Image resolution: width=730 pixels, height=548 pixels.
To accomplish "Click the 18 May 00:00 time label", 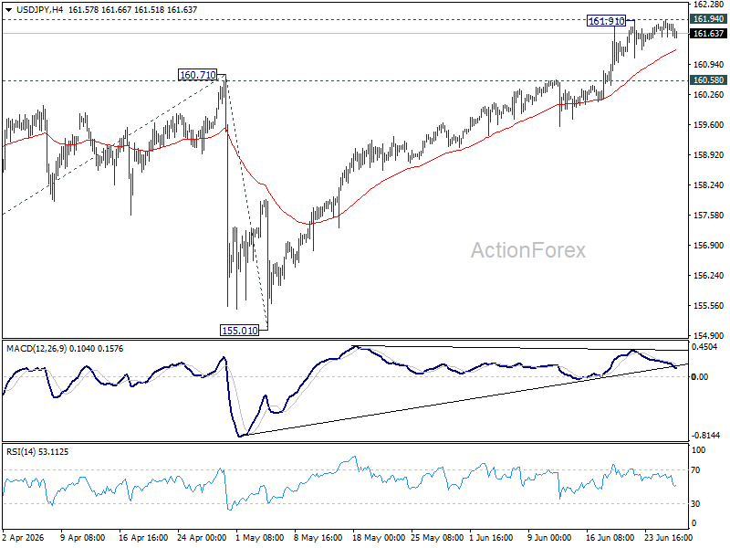I will coord(379,537).
